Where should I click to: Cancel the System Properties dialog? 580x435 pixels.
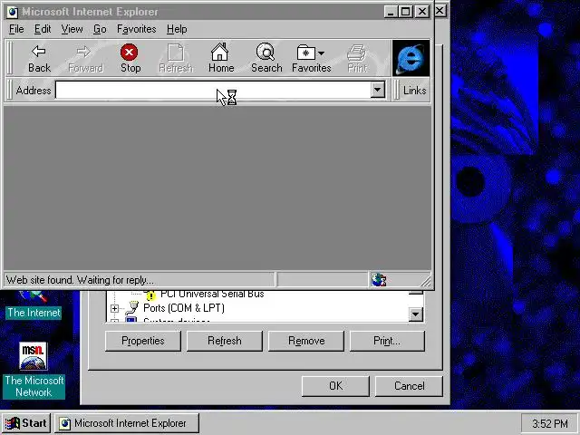pyautogui.click(x=409, y=386)
